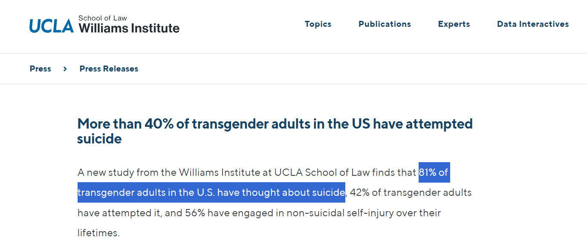Screen dimensions: 587x252
Task: Click the UCLA logo
Action: click(x=52, y=26)
